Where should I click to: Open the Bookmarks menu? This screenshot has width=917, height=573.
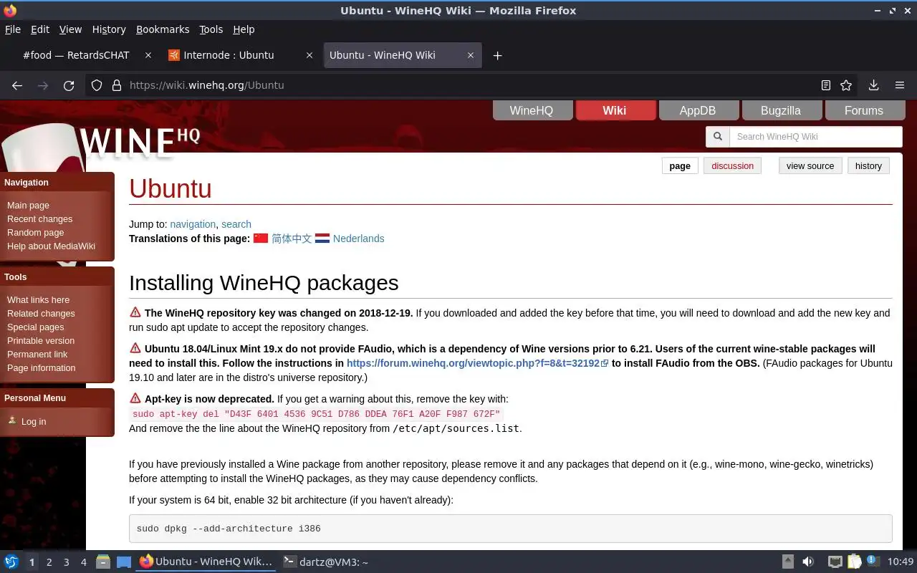(163, 29)
